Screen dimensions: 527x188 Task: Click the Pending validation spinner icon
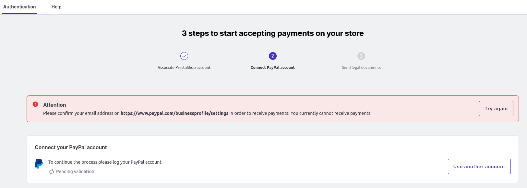(x=52, y=172)
